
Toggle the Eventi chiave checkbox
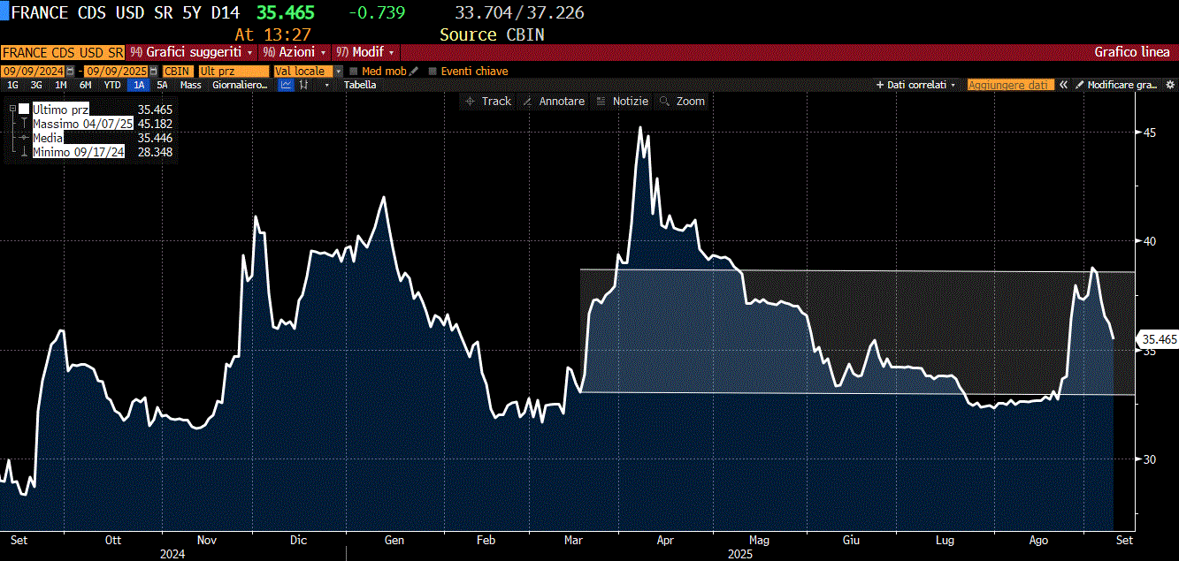tap(433, 71)
